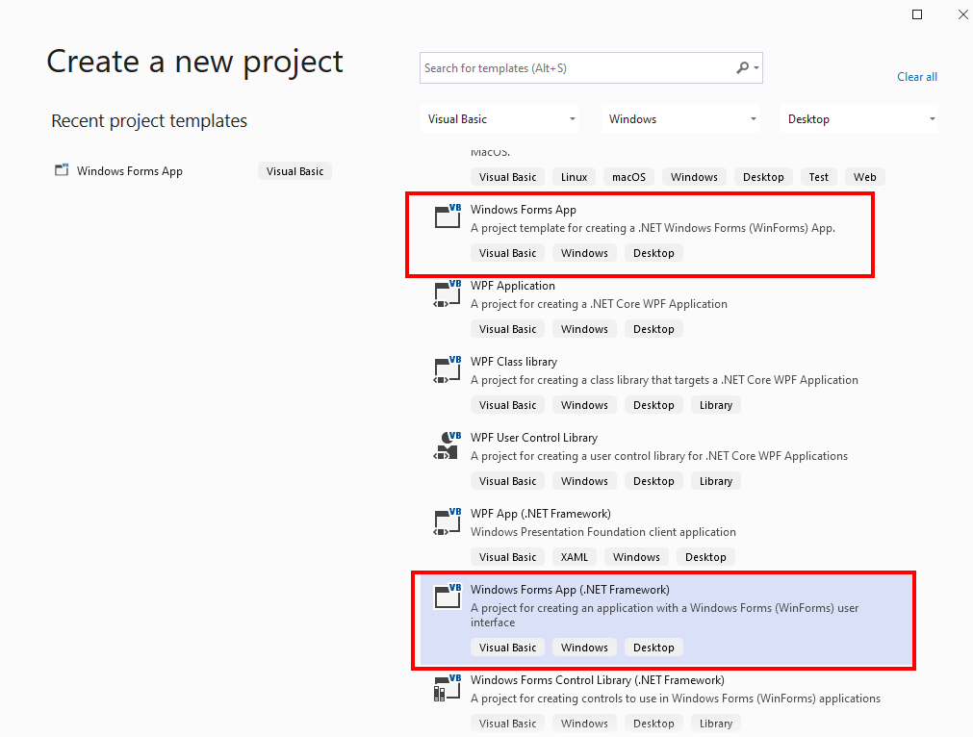Click Visual Basic tag beside recent template
Screen dimensions: 973x737
[294, 171]
